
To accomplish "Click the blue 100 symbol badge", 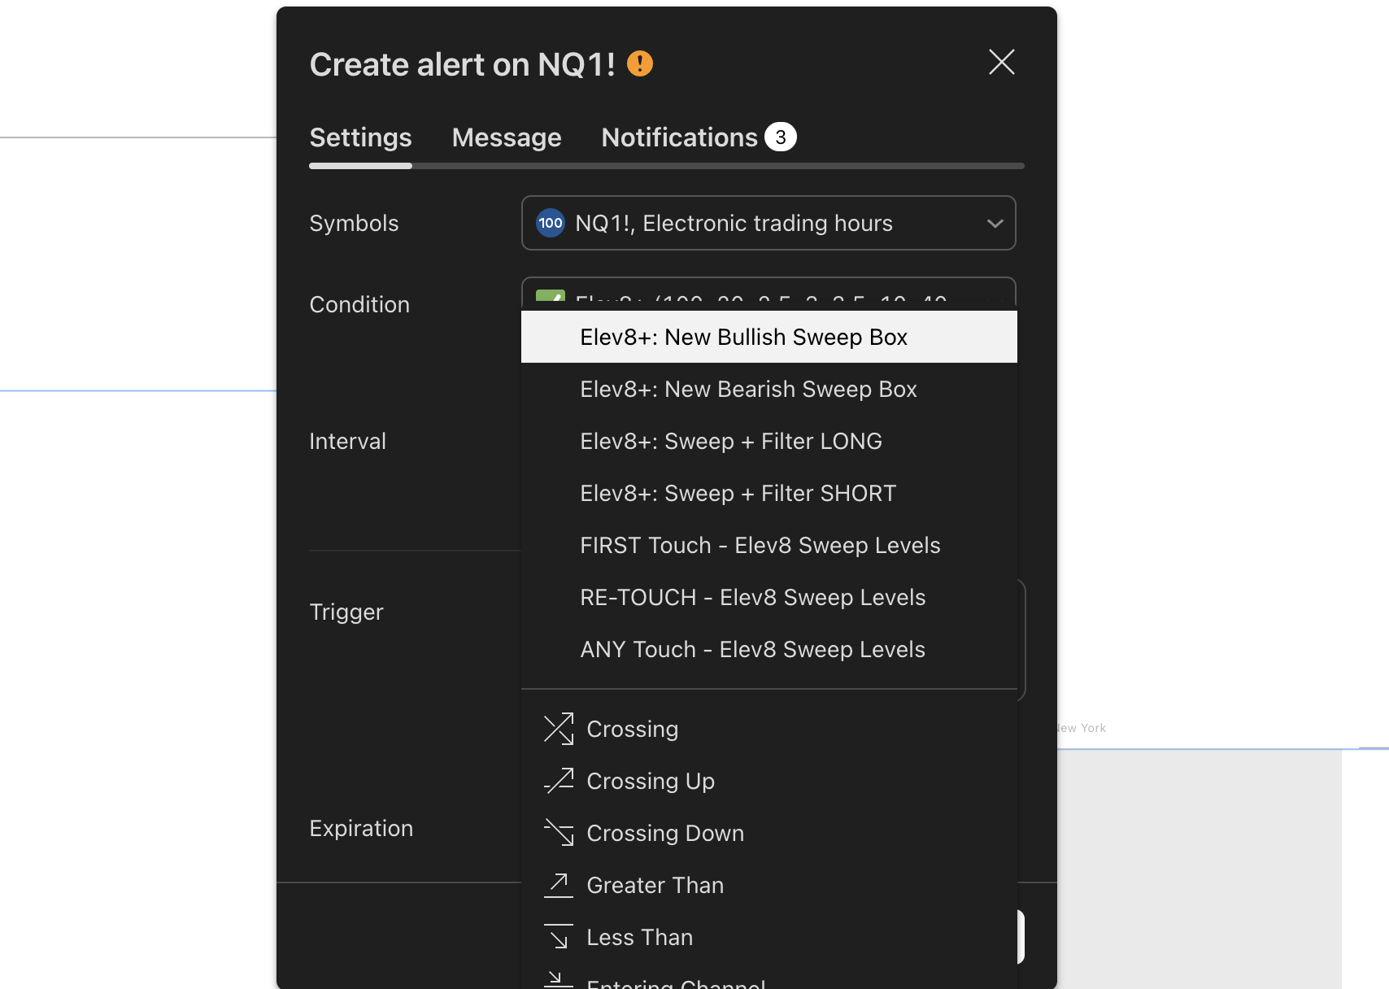I will pos(550,223).
